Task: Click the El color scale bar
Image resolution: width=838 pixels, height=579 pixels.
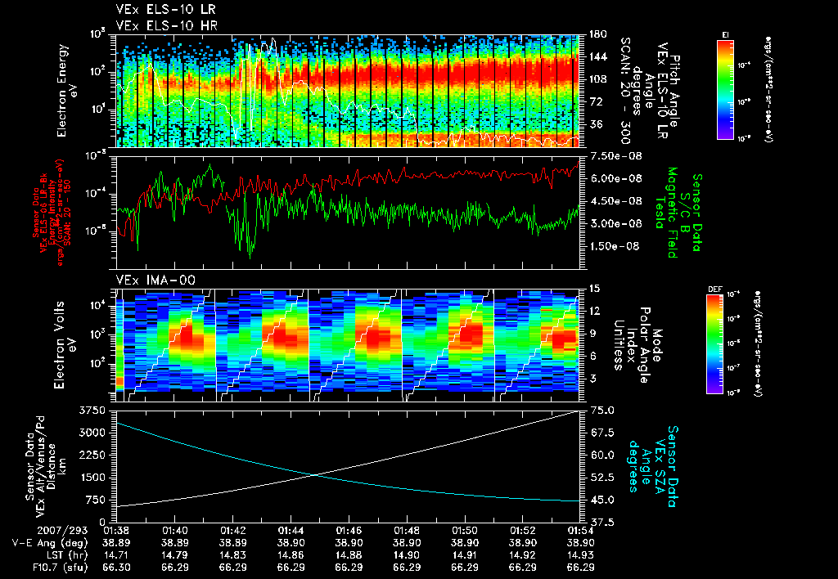Action: click(725, 89)
